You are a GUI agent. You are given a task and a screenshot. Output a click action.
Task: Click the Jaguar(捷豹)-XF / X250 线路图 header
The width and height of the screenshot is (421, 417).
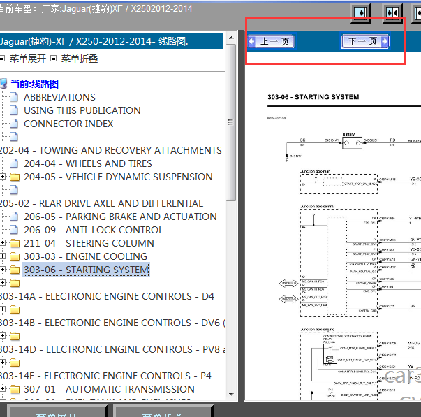point(111,41)
